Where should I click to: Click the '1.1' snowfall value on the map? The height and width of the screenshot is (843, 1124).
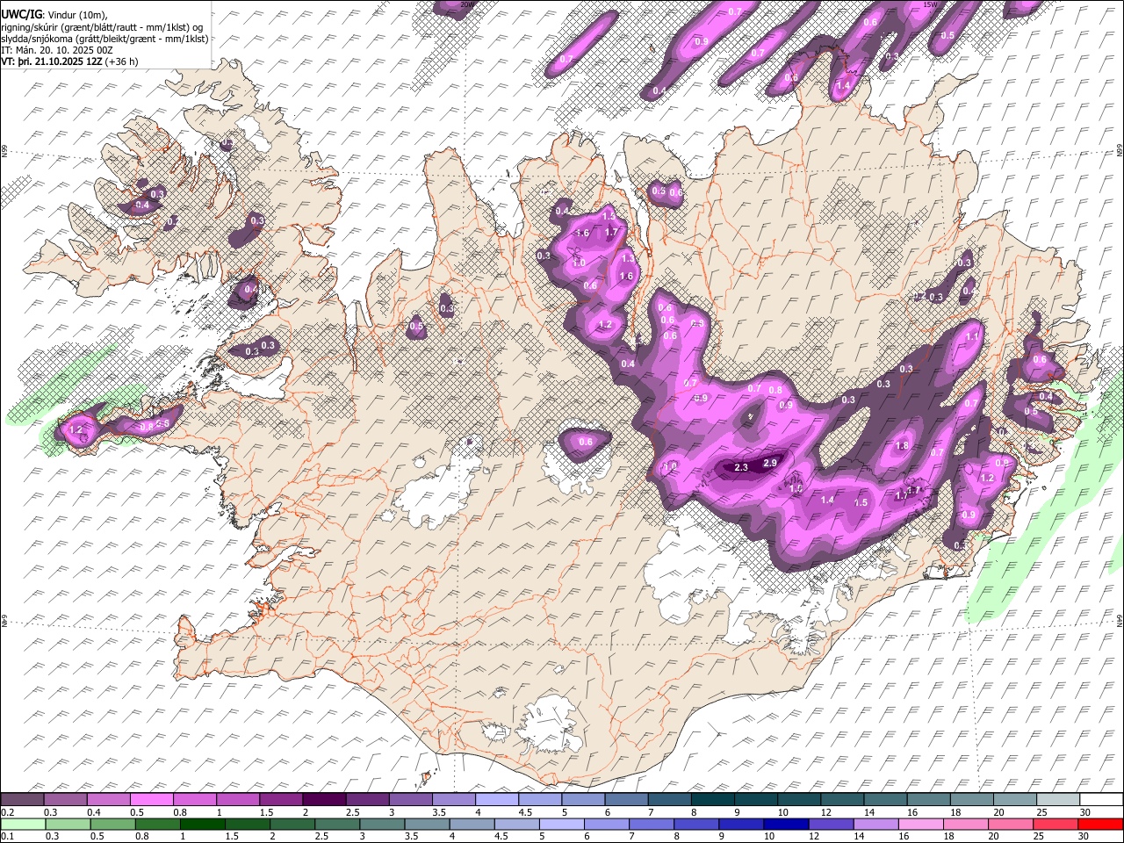coord(972,336)
